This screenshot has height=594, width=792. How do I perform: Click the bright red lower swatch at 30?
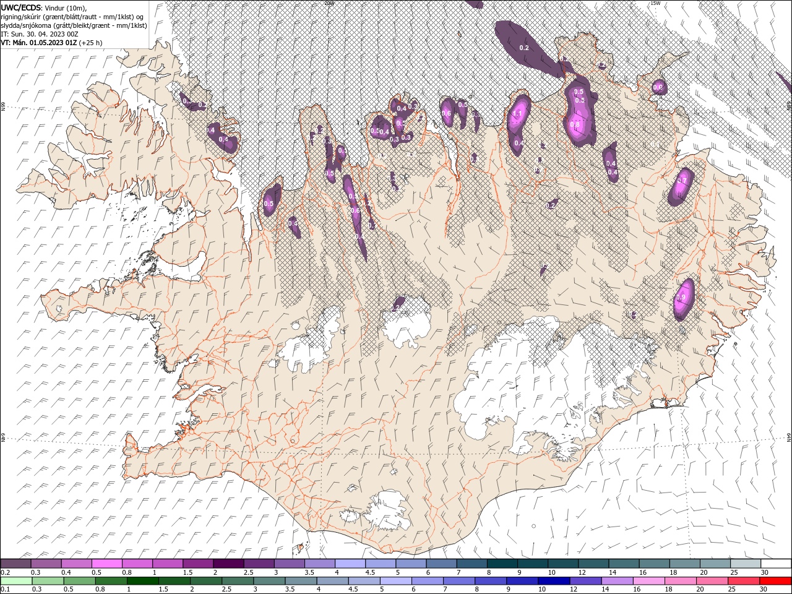[x=775, y=581]
